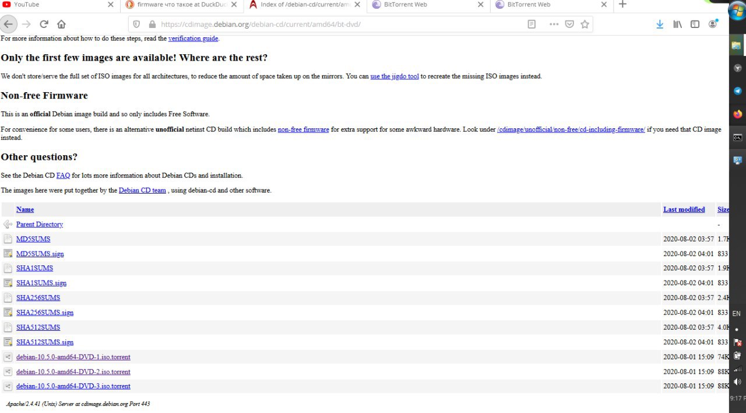Open SHA1SUMS.sign file
This screenshot has width=746, height=413.
[41, 283]
